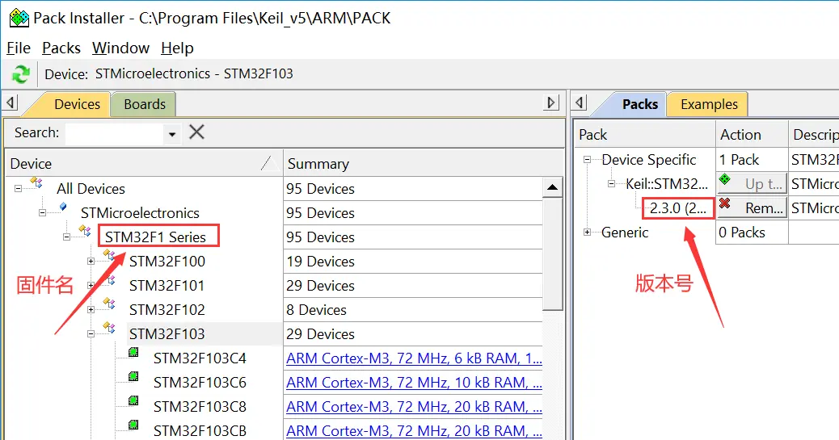Collapse the STMicroelectronics tree node
This screenshot has height=440, width=839.
click(42, 213)
